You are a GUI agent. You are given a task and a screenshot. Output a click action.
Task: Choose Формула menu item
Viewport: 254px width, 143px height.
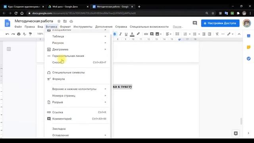tap(77, 79)
